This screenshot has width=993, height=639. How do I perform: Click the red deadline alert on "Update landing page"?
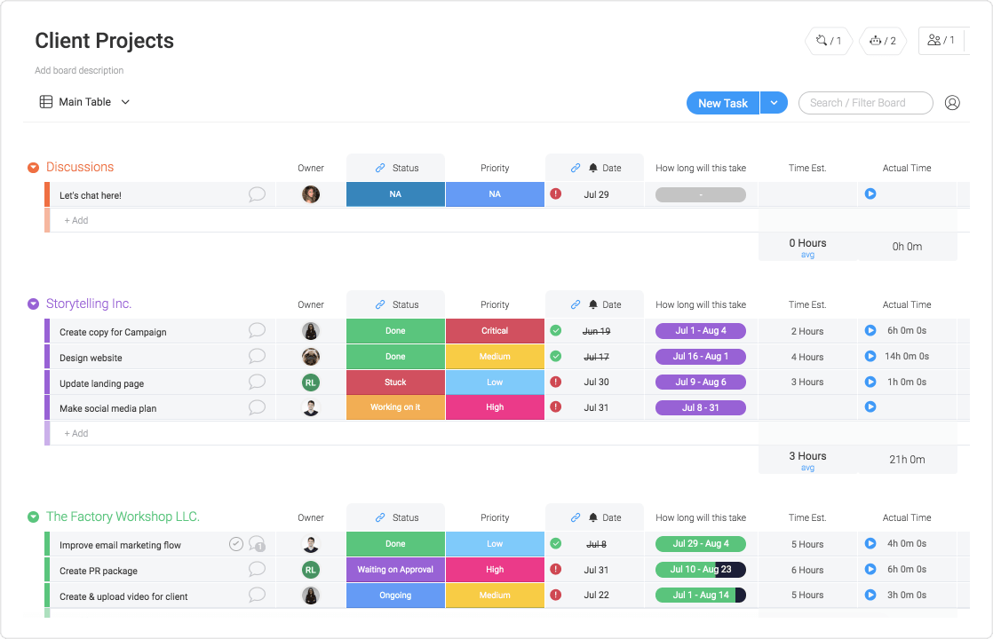click(x=556, y=382)
